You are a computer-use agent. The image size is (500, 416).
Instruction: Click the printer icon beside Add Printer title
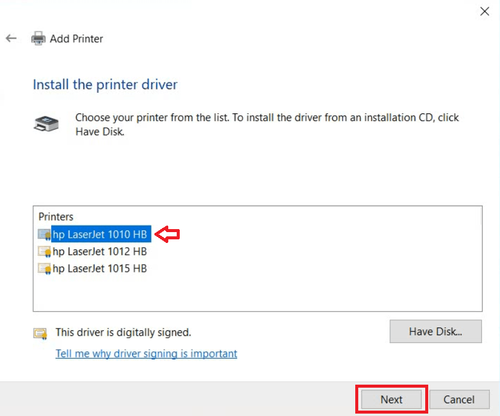point(38,39)
